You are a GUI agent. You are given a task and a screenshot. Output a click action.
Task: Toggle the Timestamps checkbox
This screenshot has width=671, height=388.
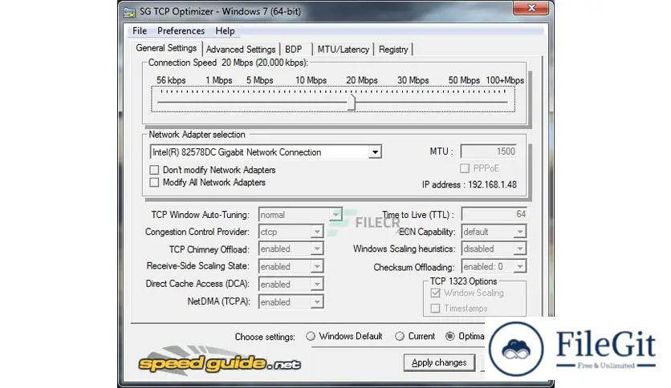pos(435,309)
